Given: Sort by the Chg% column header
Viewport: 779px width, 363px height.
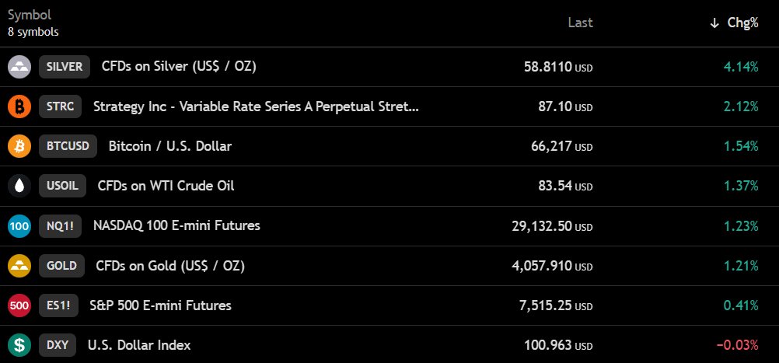Looking at the screenshot, I should (742, 23).
